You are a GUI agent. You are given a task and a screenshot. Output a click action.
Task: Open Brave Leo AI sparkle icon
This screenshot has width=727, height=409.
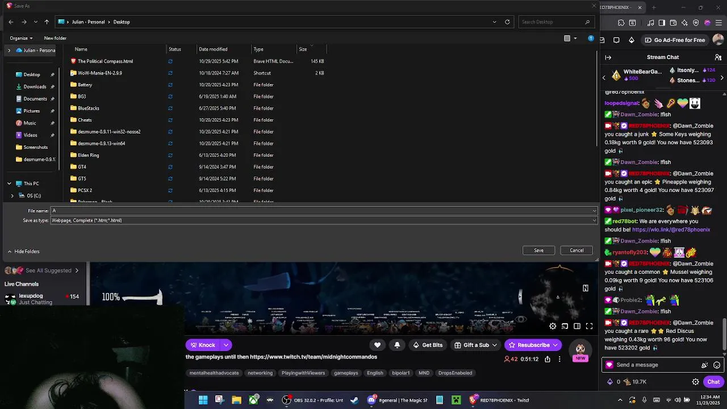[684, 23]
